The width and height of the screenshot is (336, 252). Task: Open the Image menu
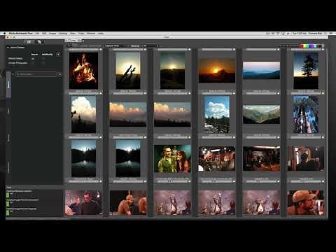(x=52, y=34)
